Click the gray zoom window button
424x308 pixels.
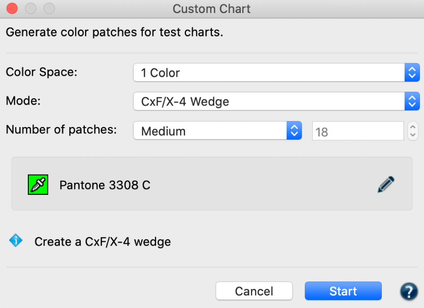pos(49,9)
